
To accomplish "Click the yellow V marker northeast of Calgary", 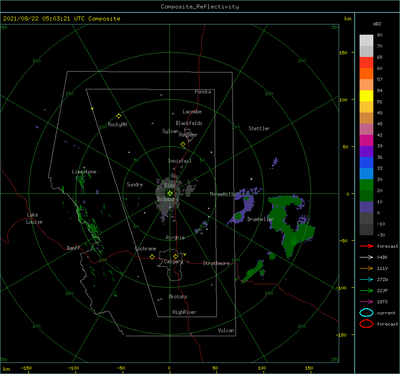I will pos(184,254).
